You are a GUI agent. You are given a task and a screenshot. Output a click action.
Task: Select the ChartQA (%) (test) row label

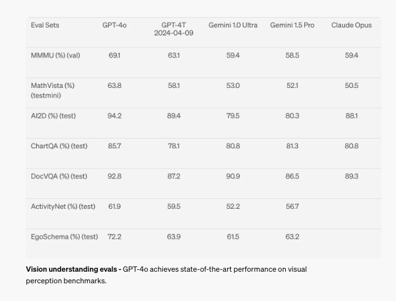[59, 146]
